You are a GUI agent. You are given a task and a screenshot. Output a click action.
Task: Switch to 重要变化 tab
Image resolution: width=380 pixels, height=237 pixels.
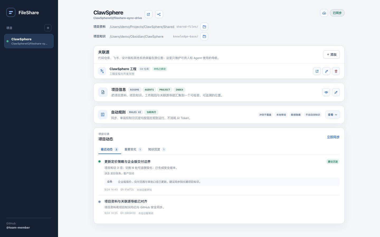click(x=133, y=149)
